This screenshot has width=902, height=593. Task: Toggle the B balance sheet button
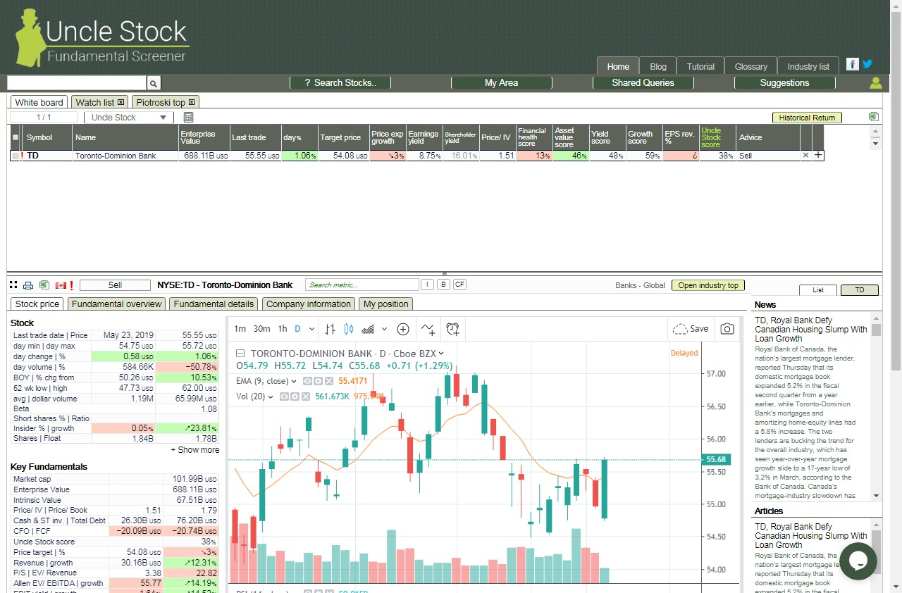tap(443, 285)
